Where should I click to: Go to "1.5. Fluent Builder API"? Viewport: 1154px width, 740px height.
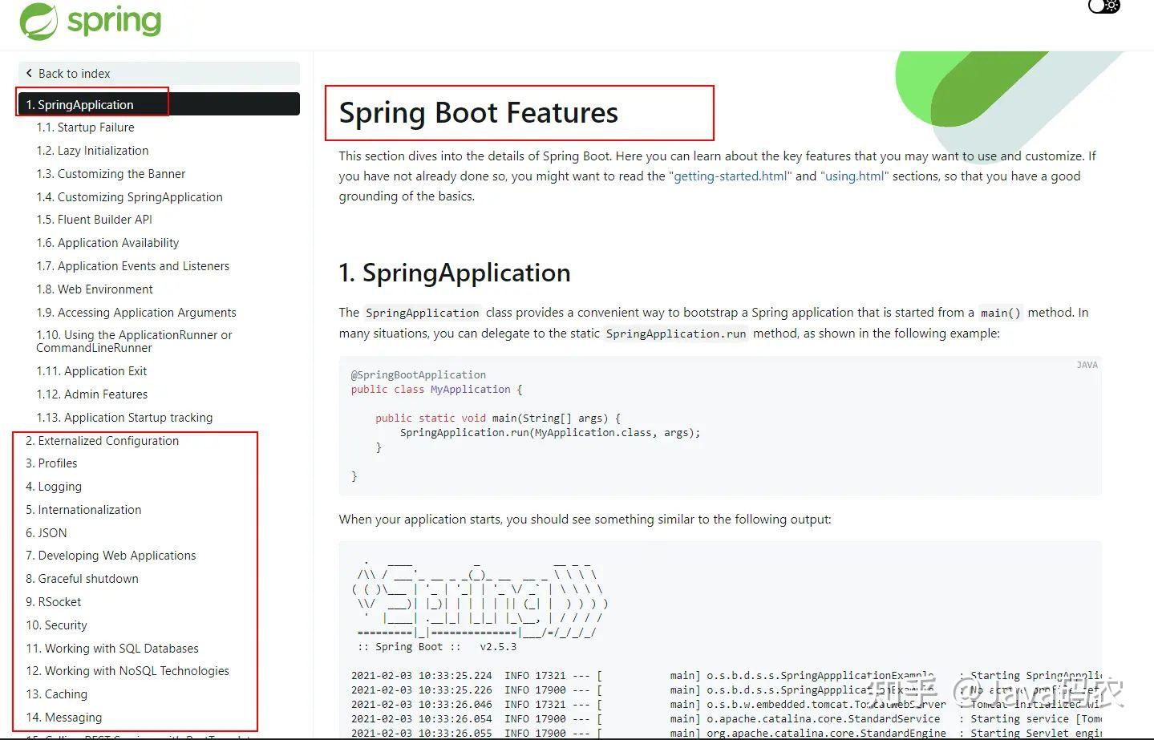coord(94,219)
